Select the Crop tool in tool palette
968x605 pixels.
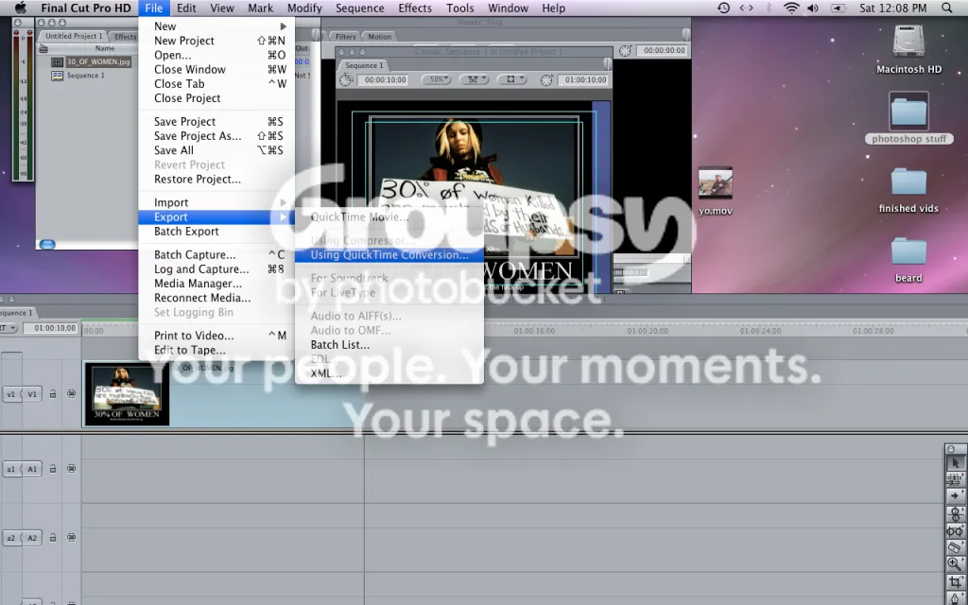[x=955, y=581]
